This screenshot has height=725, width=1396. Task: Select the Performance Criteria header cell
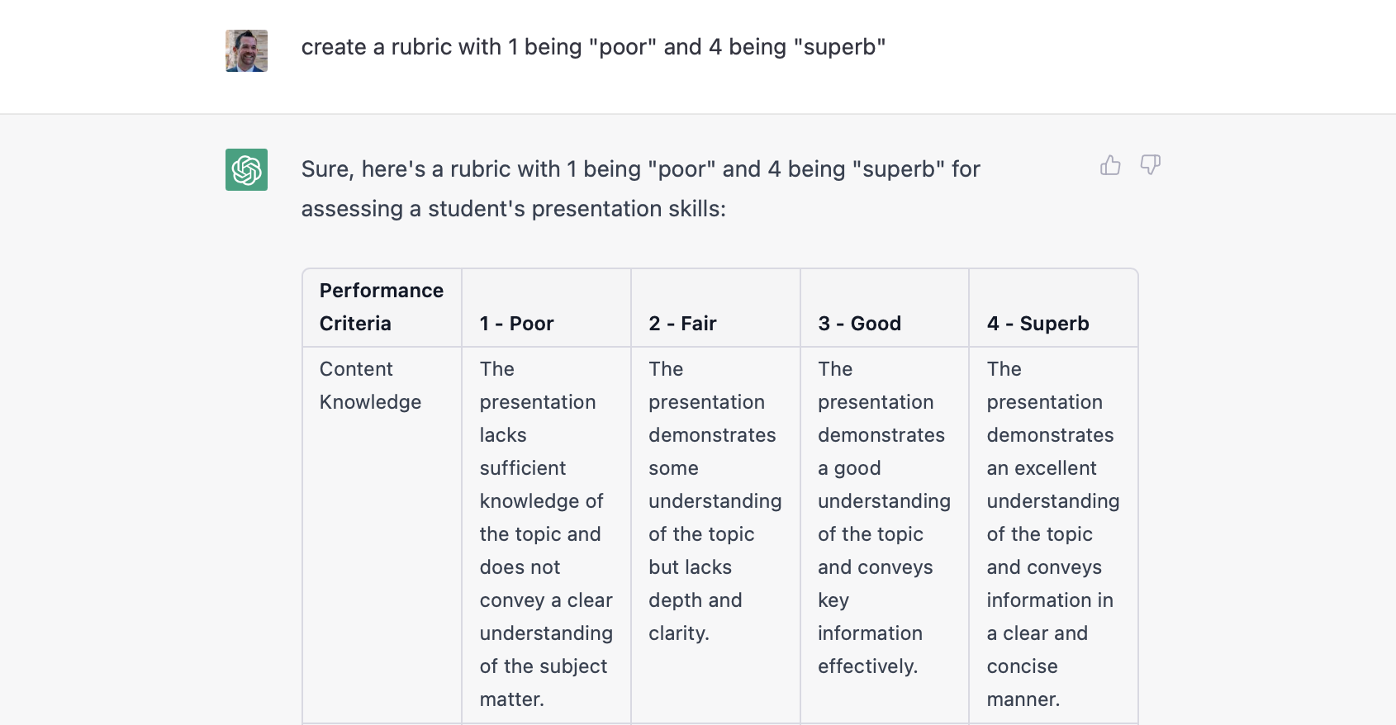pos(382,307)
